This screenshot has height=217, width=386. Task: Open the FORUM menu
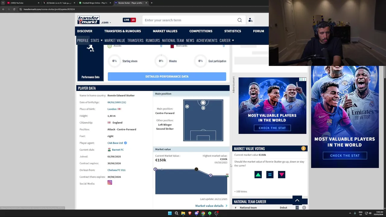click(258, 31)
